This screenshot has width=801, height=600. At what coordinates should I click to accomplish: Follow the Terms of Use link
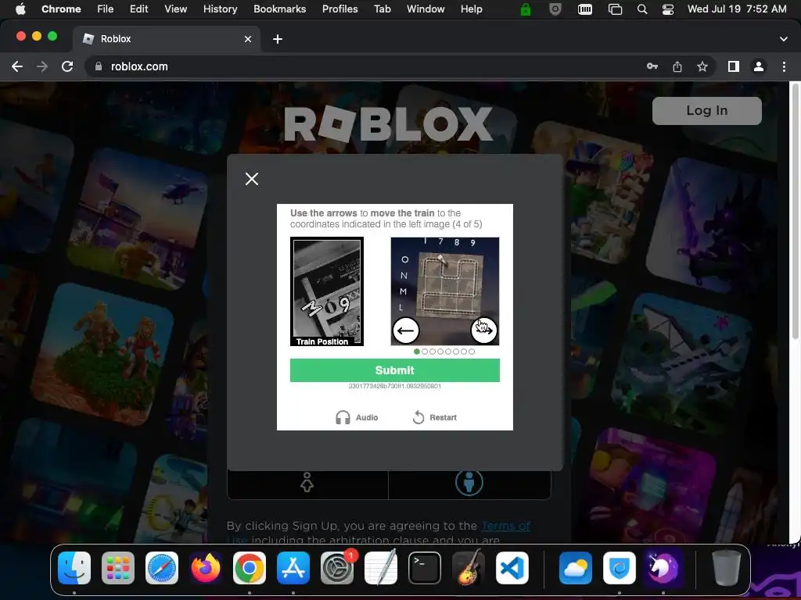[x=506, y=526]
